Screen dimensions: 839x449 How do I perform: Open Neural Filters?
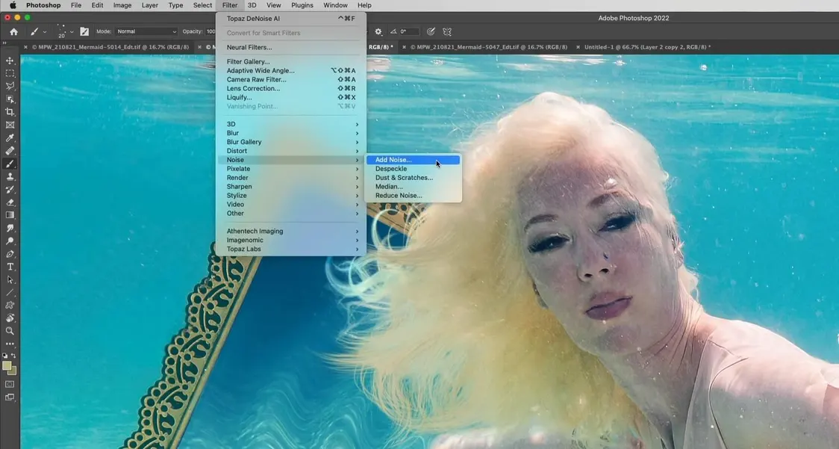pos(292,47)
